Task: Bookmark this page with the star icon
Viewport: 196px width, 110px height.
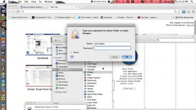Action: [179, 12]
